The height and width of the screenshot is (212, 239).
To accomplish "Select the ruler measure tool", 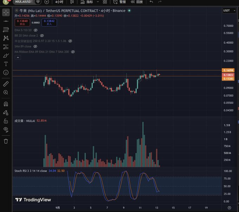I will tap(6, 84).
